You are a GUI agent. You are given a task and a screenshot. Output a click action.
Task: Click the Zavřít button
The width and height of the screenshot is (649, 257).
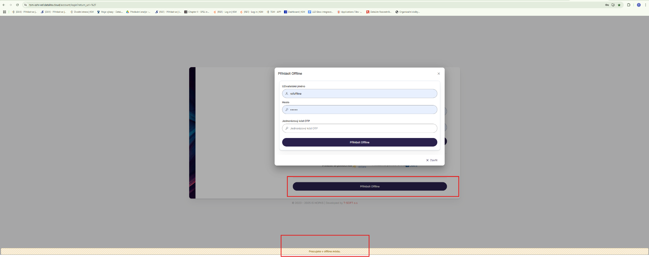click(x=432, y=160)
